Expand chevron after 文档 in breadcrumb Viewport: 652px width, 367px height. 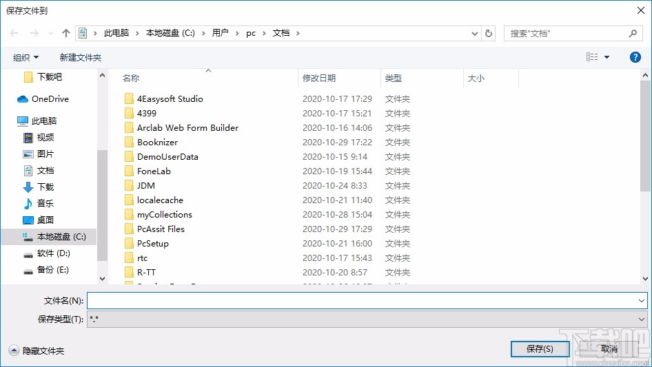[298, 33]
